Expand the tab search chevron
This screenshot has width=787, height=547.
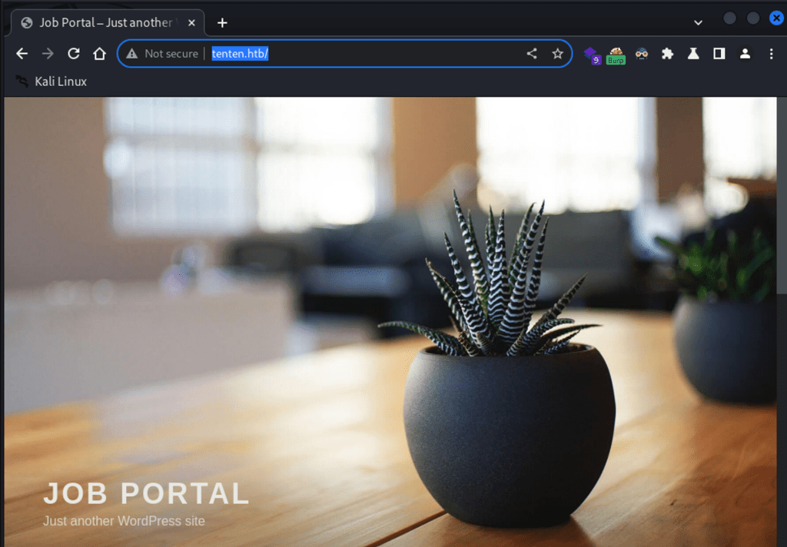(698, 23)
